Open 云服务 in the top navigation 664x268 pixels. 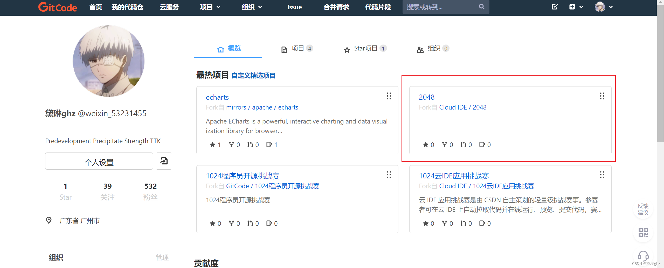(169, 7)
